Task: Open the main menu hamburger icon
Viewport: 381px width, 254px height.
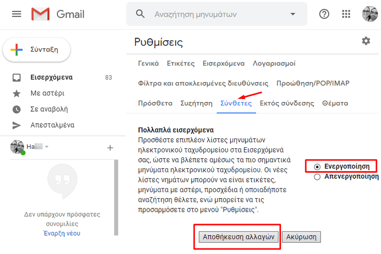Action: click(17, 14)
